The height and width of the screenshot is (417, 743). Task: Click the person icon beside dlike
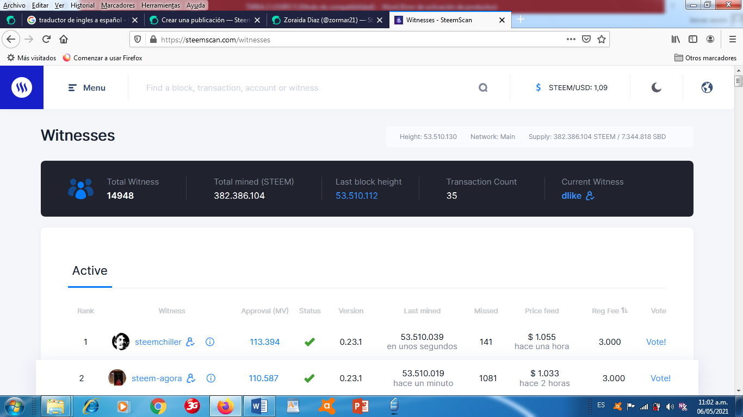click(590, 195)
